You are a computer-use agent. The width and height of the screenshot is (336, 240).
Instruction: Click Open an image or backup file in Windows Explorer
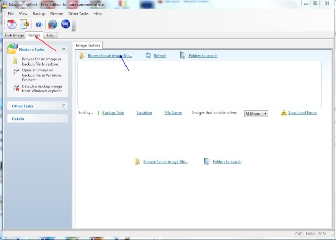pyautogui.click(x=41, y=75)
